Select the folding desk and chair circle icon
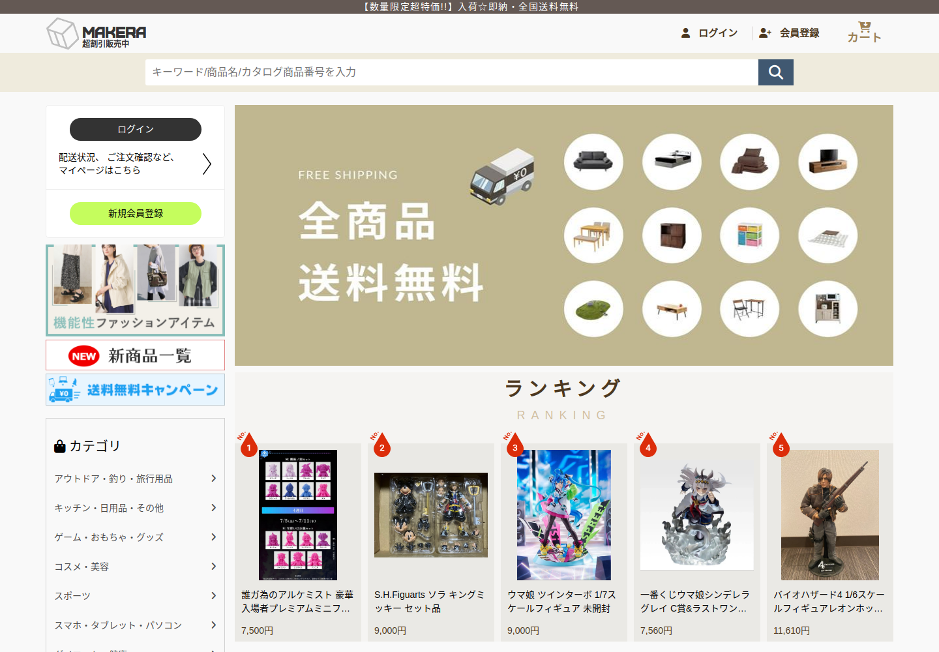The width and height of the screenshot is (939, 652). pos(750,309)
